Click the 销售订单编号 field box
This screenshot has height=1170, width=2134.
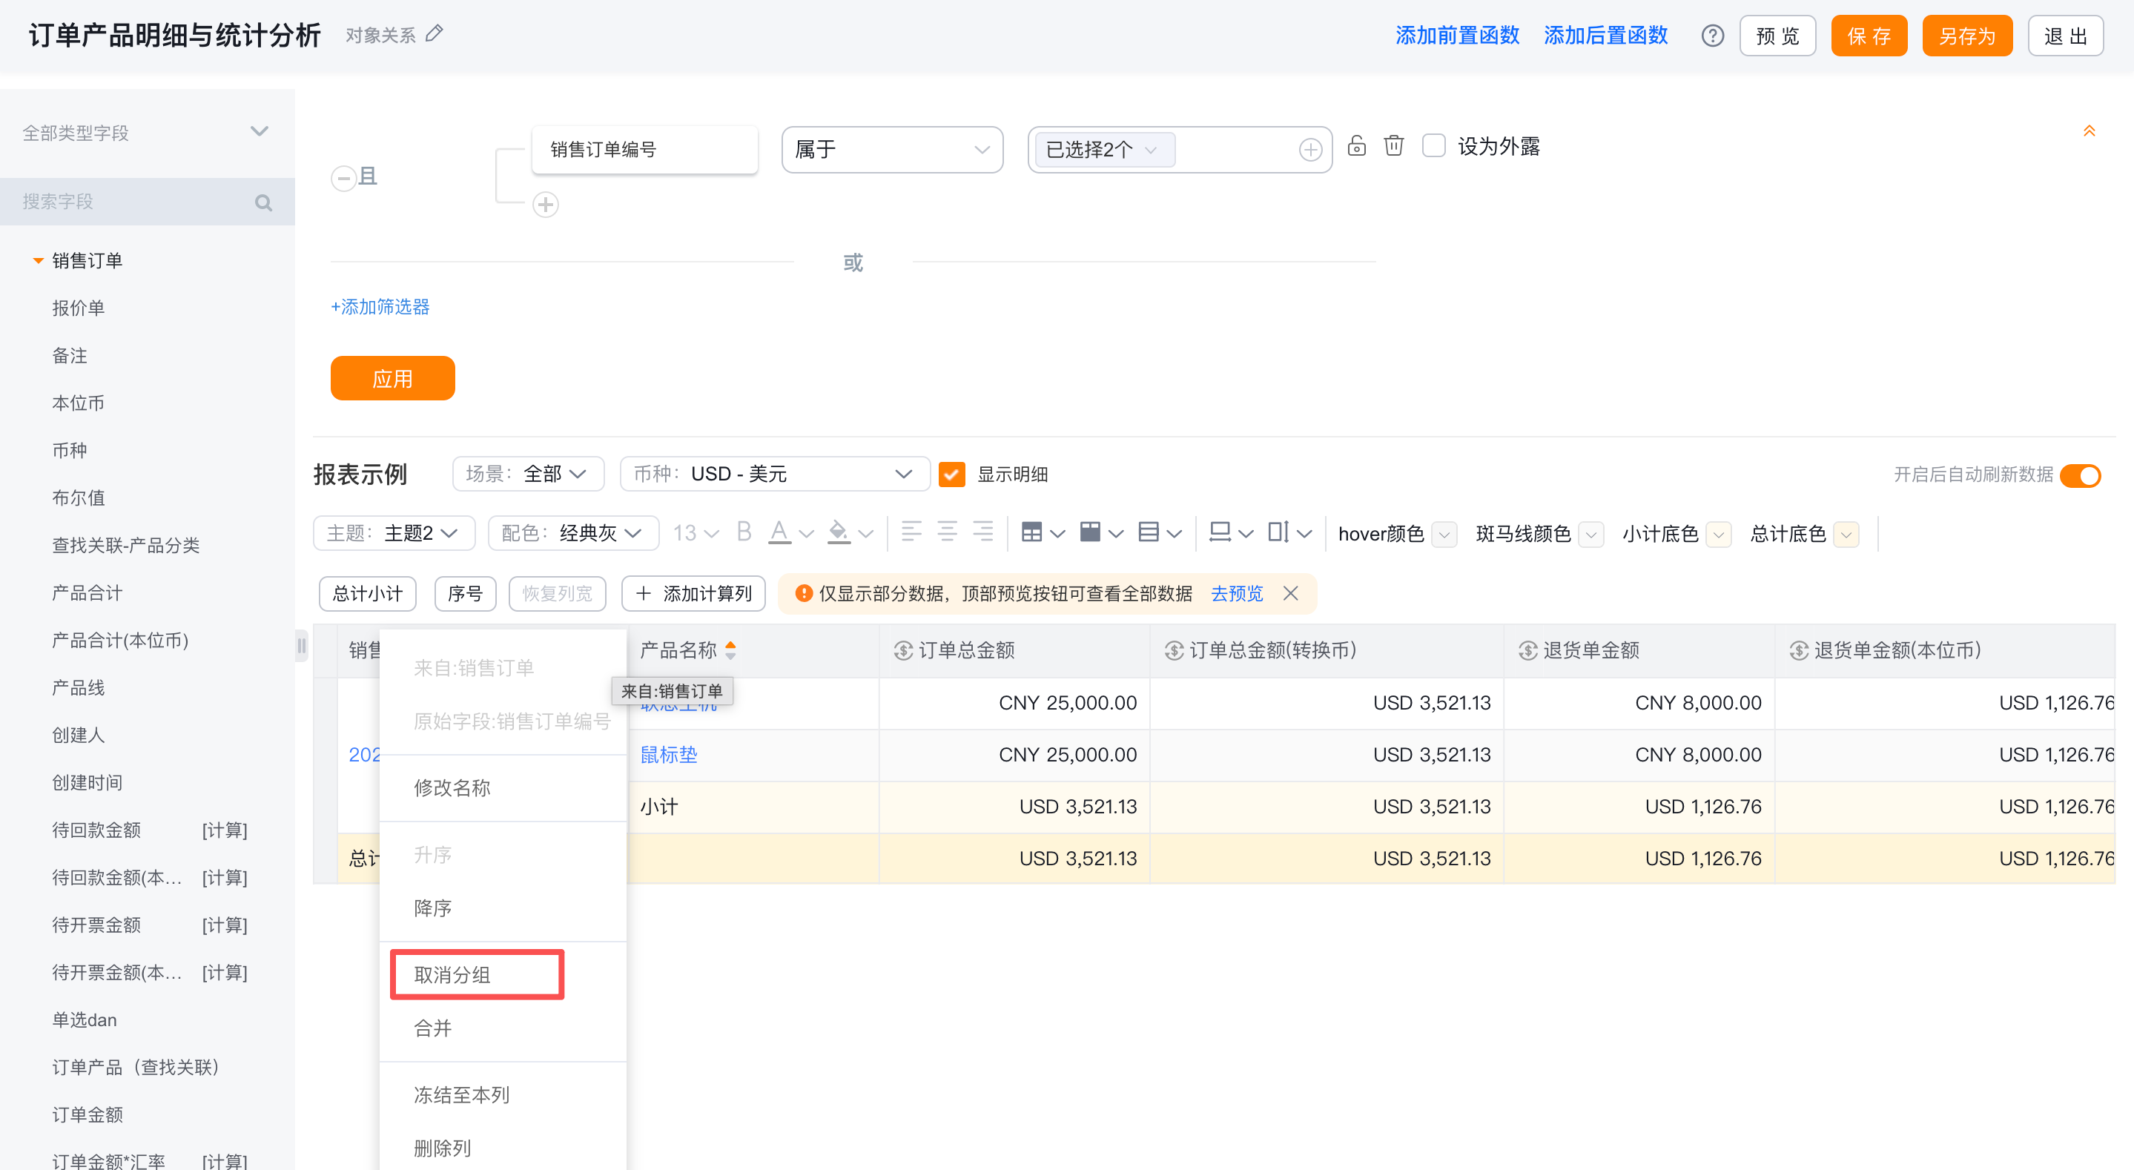tap(644, 150)
